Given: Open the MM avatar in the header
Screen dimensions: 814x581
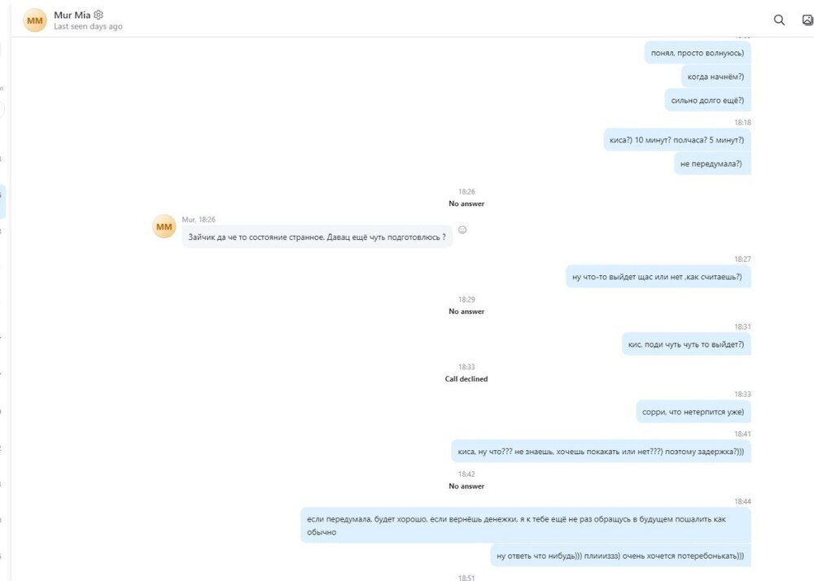Looking at the screenshot, I should click(35, 20).
